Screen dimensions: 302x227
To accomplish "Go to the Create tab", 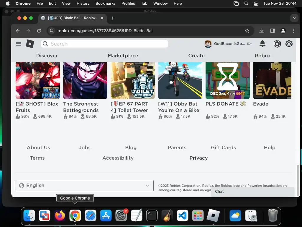I will (196, 56).
